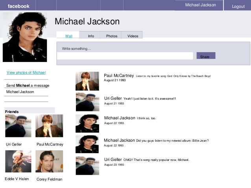The width and height of the screenshot is (251, 188).
Task: Open Corey Feldman's friend thumbnail
Action: point(49,161)
